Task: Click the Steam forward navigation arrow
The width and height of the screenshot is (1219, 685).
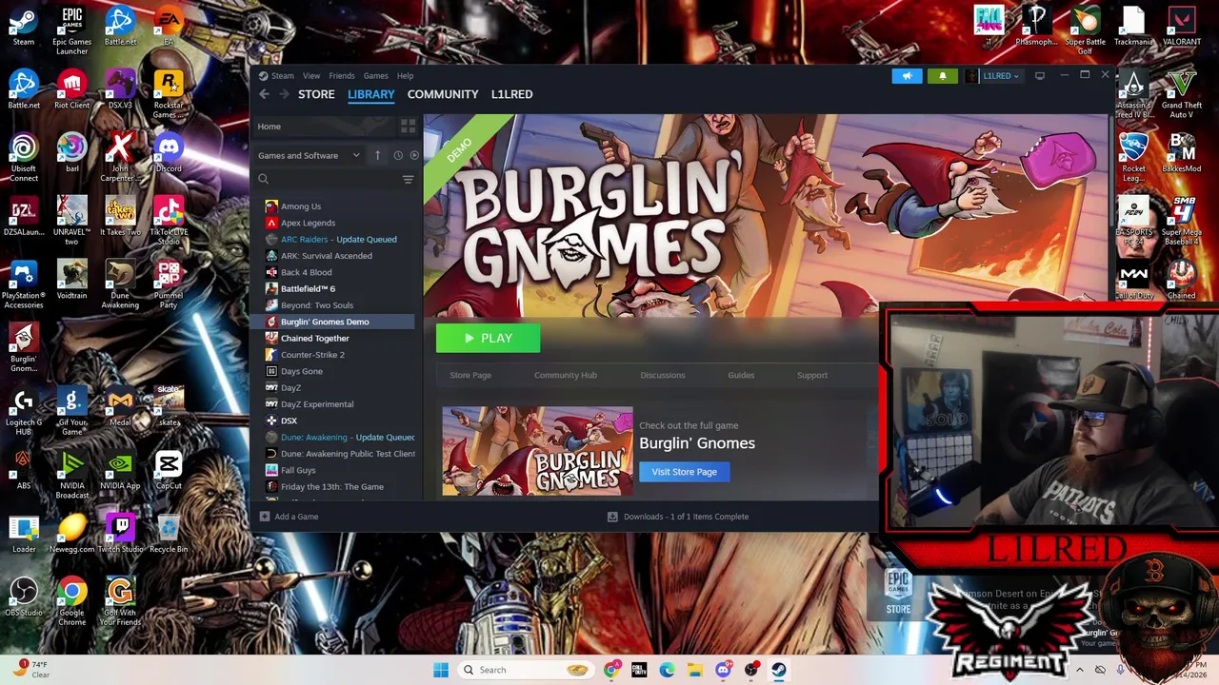Action: tap(284, 94)
